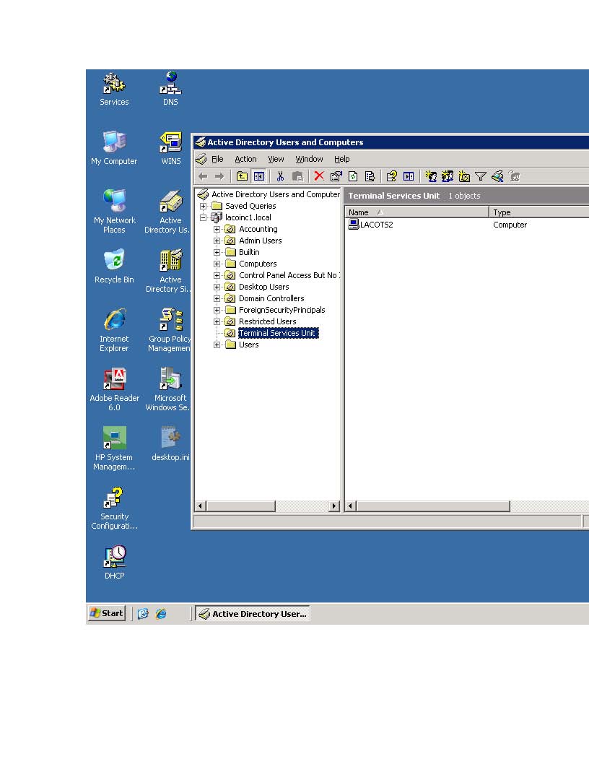Click the Up One Level toolbar icon
589x762 pixels.
pyautogui.click(x=242, y=176)
